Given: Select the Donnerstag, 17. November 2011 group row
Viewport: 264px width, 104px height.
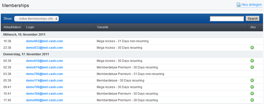Looking at the screenshot, I should click(x=132, y=54).
